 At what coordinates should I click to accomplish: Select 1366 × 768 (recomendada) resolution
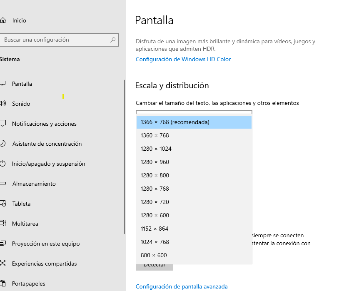click(194, 122)
